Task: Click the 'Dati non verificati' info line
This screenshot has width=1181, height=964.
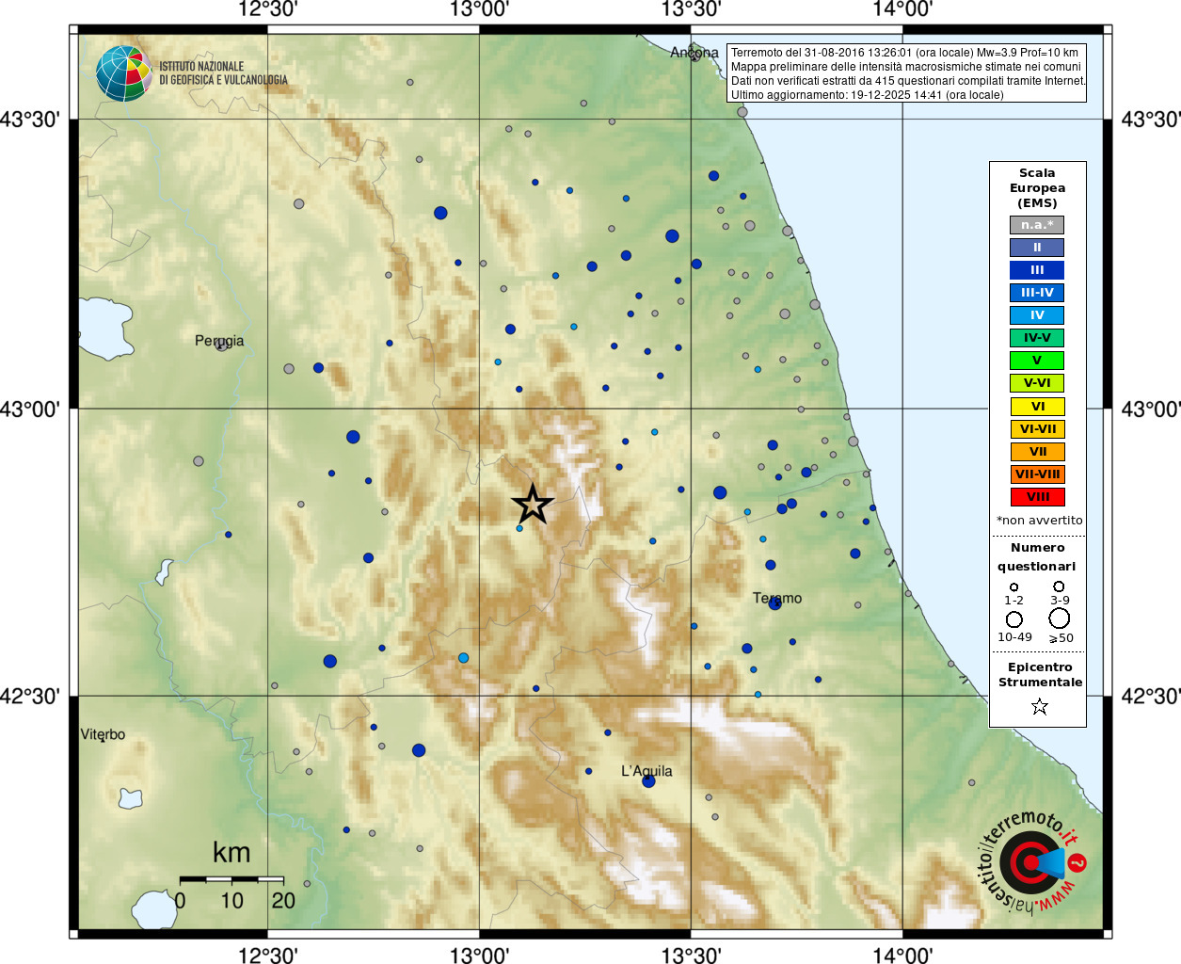Action: [908, 81]
